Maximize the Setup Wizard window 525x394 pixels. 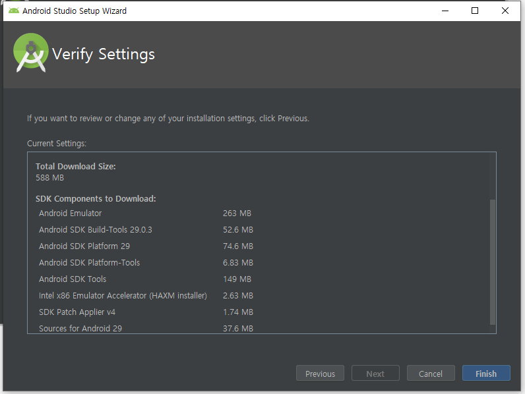coord(475,11)
